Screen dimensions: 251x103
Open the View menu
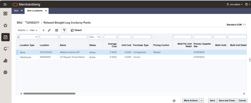33,30
